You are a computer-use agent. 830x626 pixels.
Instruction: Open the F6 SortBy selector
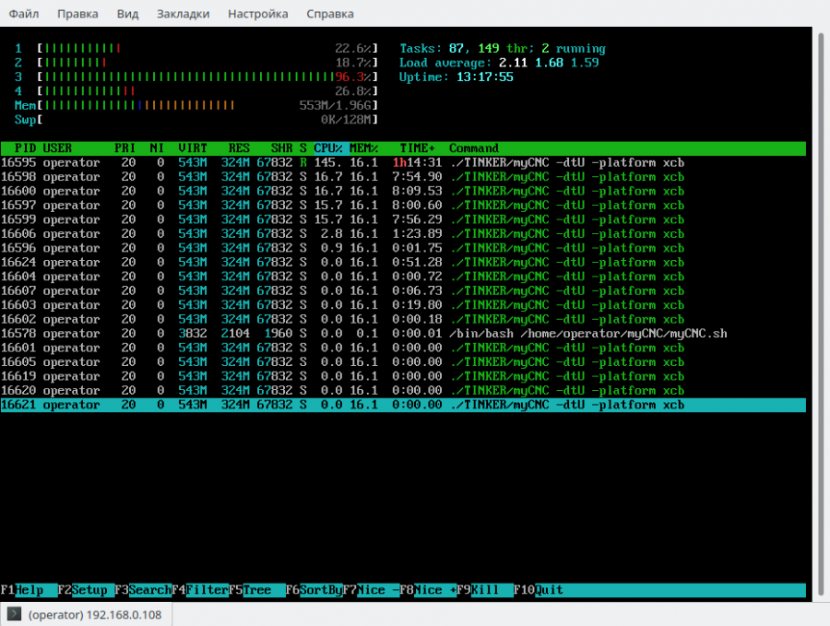click(321, 590)
